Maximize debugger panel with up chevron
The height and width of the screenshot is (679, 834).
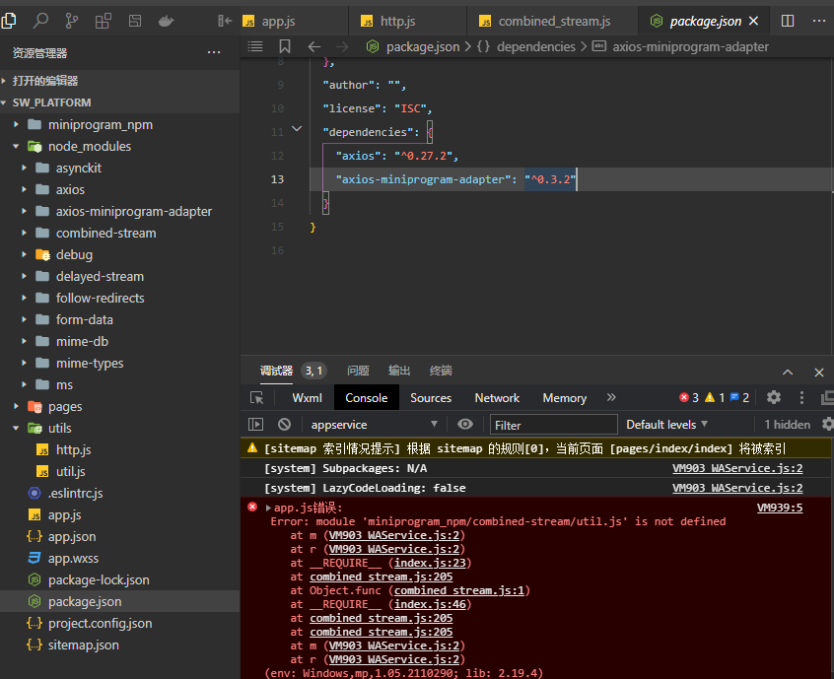[788, 373]
